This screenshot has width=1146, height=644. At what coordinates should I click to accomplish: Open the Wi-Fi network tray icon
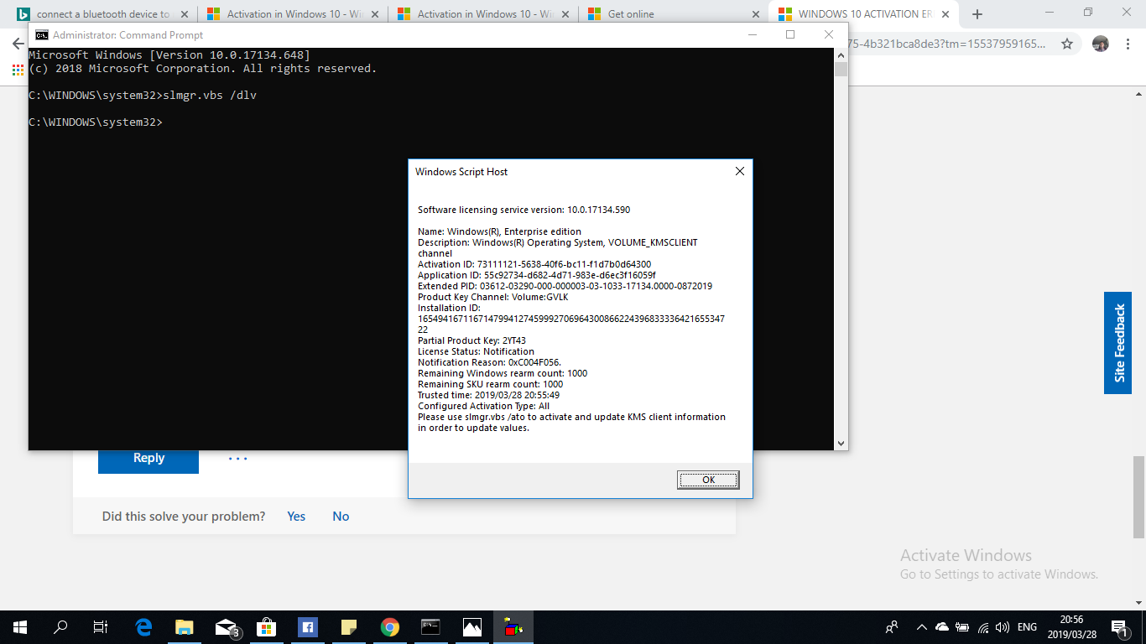pos(982,627)
